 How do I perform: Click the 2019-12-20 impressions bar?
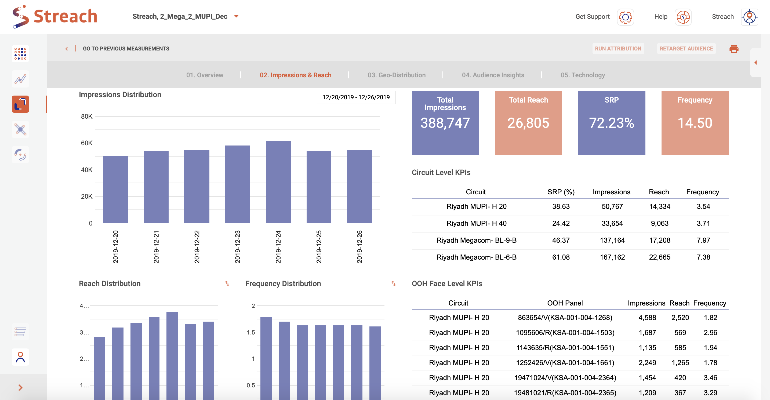[116, 189]
